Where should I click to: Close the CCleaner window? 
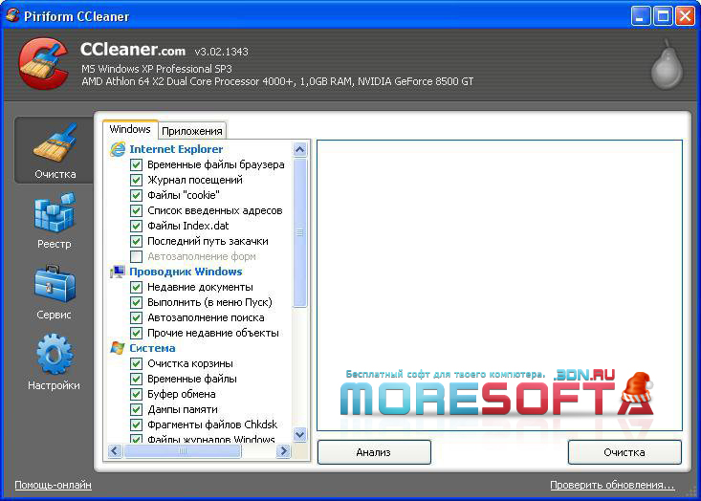point(686,16)
